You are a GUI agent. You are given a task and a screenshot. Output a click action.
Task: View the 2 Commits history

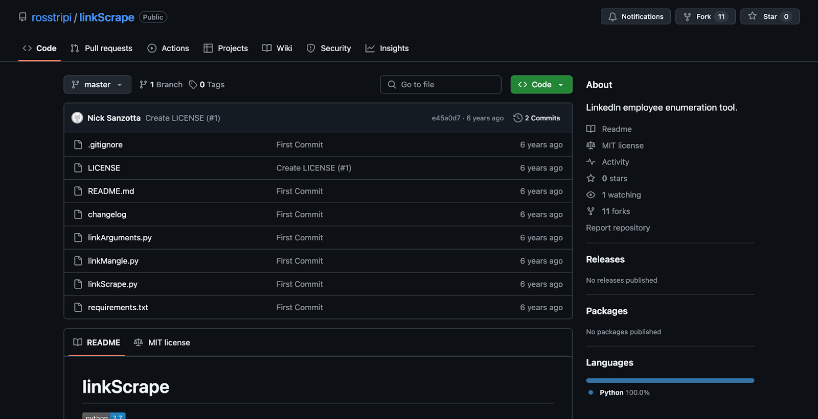pyautogui.click(x=537, y=118)
